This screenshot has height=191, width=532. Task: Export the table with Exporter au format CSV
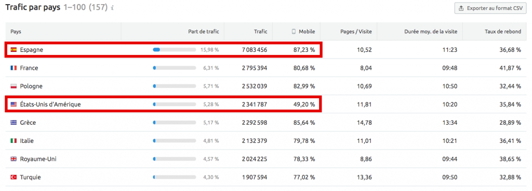click(490, 8)
